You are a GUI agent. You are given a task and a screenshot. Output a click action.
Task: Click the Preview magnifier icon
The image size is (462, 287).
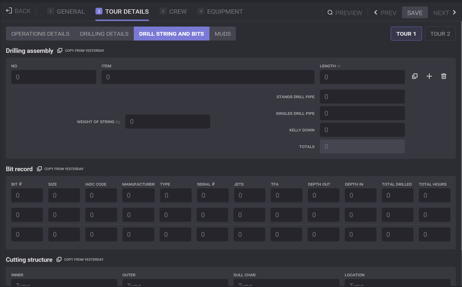pyautogui.click(x=330, y=13)
